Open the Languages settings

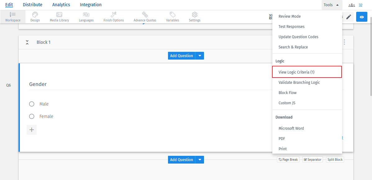coord(86,17)
